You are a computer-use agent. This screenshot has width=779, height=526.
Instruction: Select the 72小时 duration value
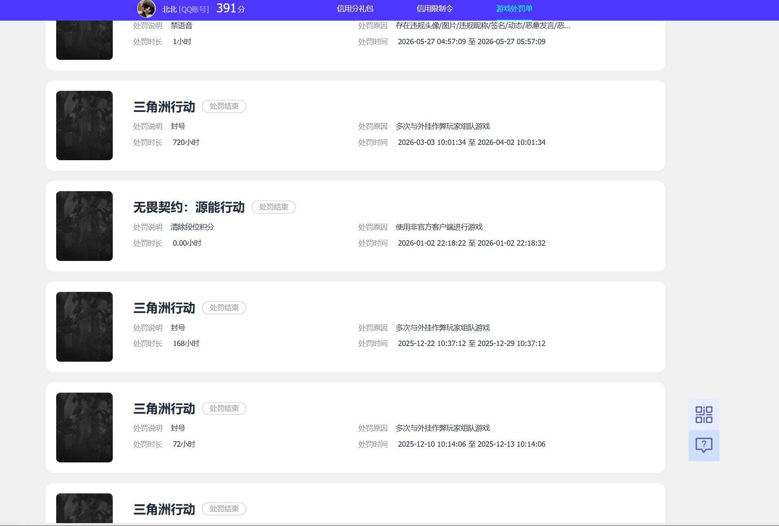[x=184, y=444]
